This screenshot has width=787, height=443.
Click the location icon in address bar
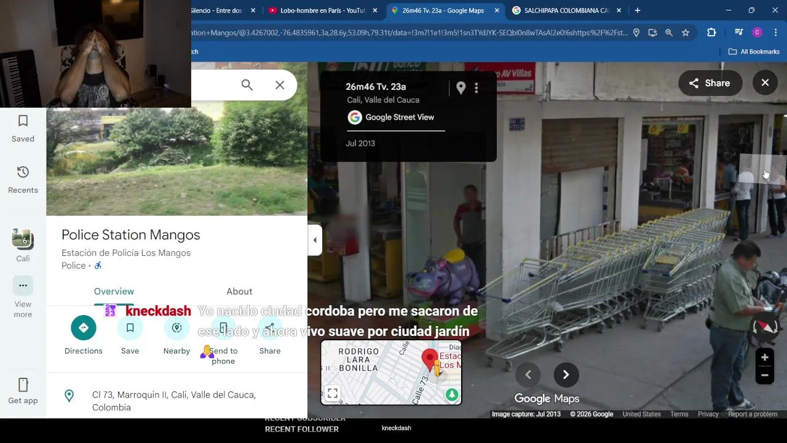coord(636,33)
